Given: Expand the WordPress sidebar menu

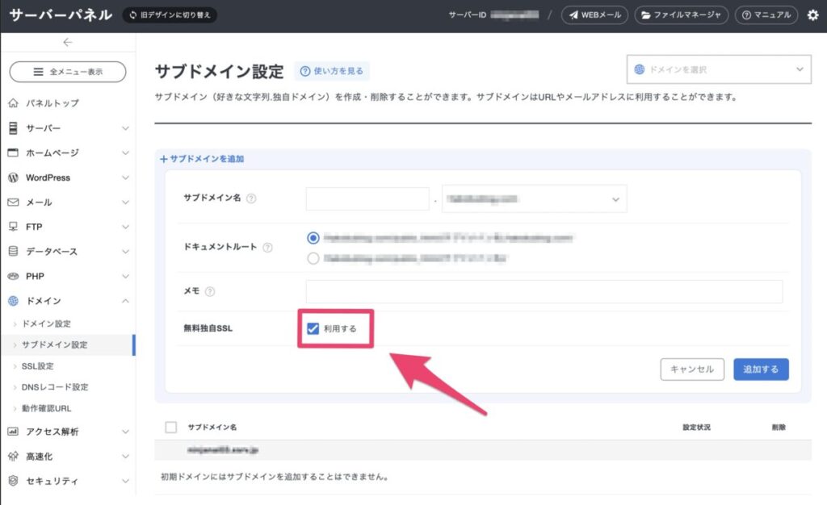Looking at the screenshot, I should 68,177.
